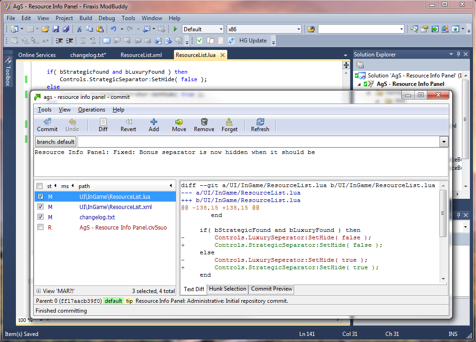Click the Commit button in the commit dialog
The width and height of the screenshot is (476, 342).
click(x=47, y=125)
